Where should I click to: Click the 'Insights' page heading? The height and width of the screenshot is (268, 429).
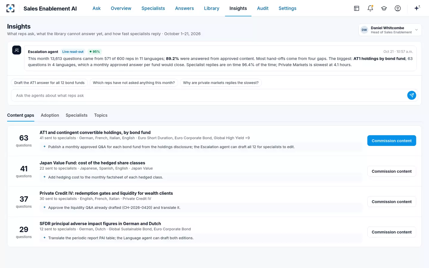(x=19, y=27)
